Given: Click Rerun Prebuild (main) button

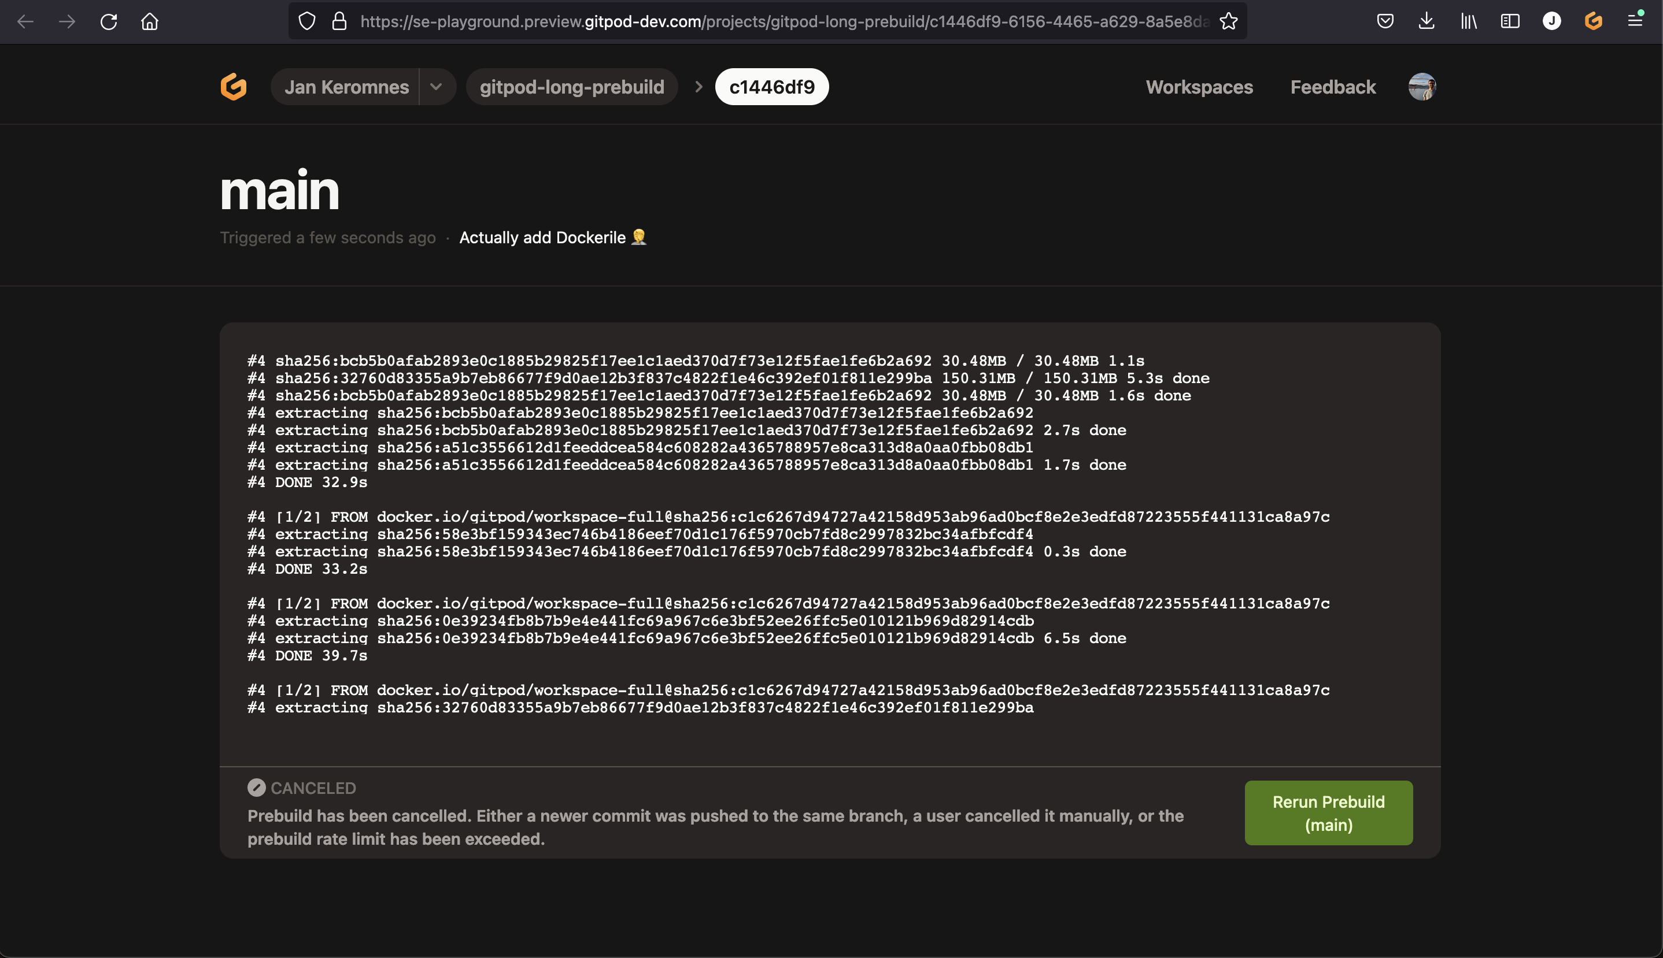Looking at the screenshot, I should [x=1329, y=813].
